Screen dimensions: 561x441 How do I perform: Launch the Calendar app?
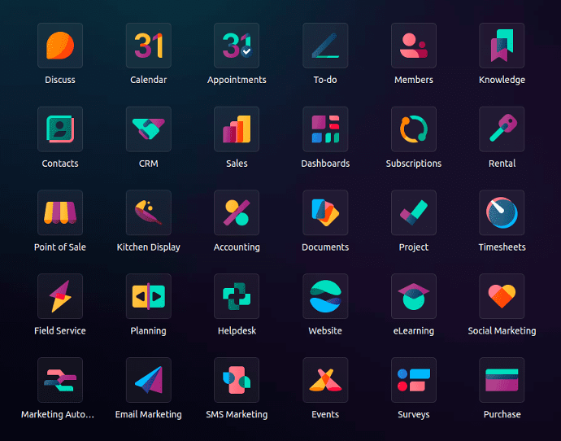coord(149,46)
